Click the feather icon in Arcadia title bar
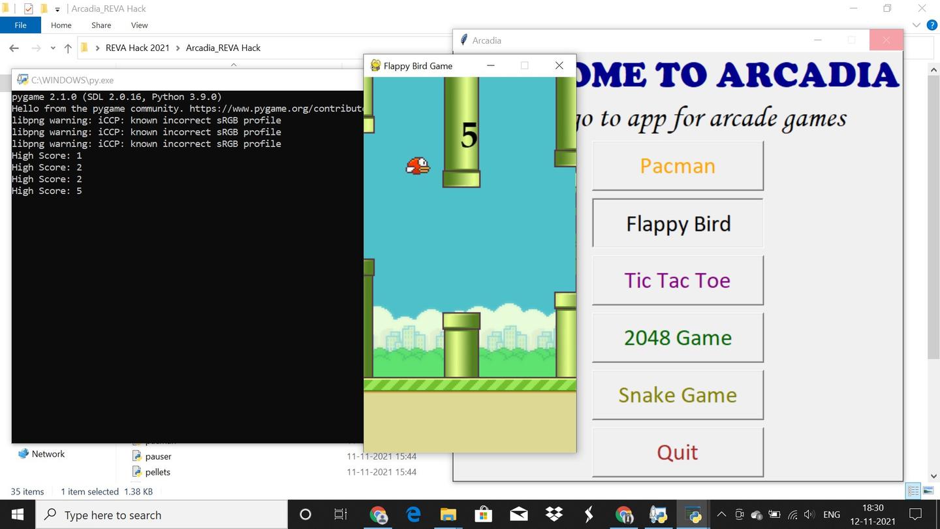Image resolution: width=940 pixels, height=529 pixels. (x=464, y=40)
